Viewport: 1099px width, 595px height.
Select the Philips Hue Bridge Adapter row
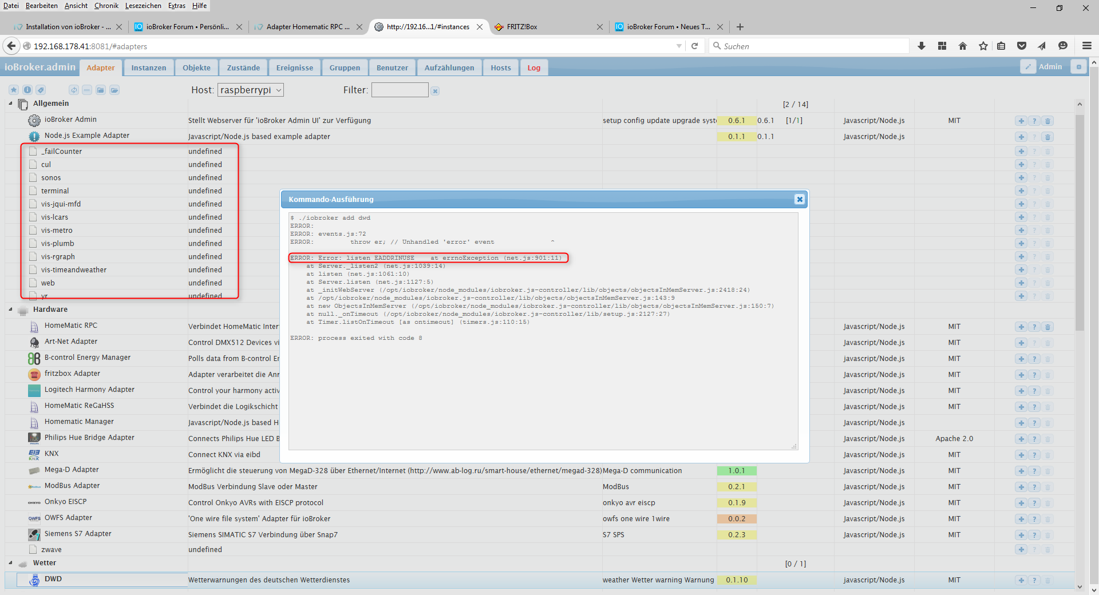pos(539,438)
